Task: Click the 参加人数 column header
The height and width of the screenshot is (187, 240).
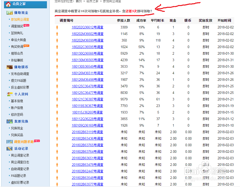Action: pyautogui.click(x=124, y=20)
